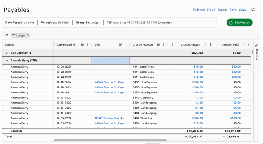Screen dimensions: 263x144
Task: Click the Payables page title
Action: pyautogui.click(x=16, y=10)
